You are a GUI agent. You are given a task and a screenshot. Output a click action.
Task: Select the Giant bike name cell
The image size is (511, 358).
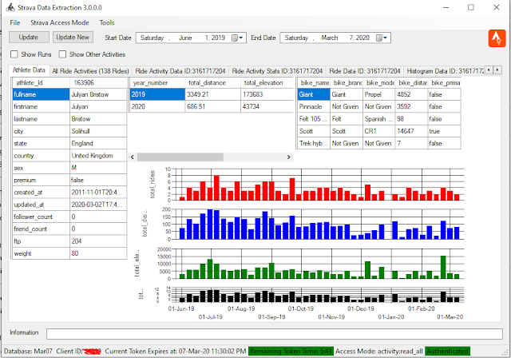click(x=314, y=94)
